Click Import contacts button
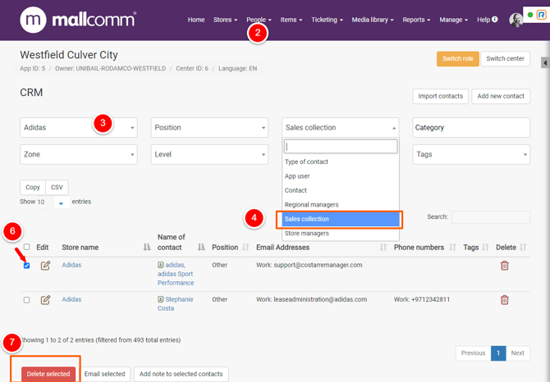Viewport: 550px width, 382px height. (x=440, y=96)
